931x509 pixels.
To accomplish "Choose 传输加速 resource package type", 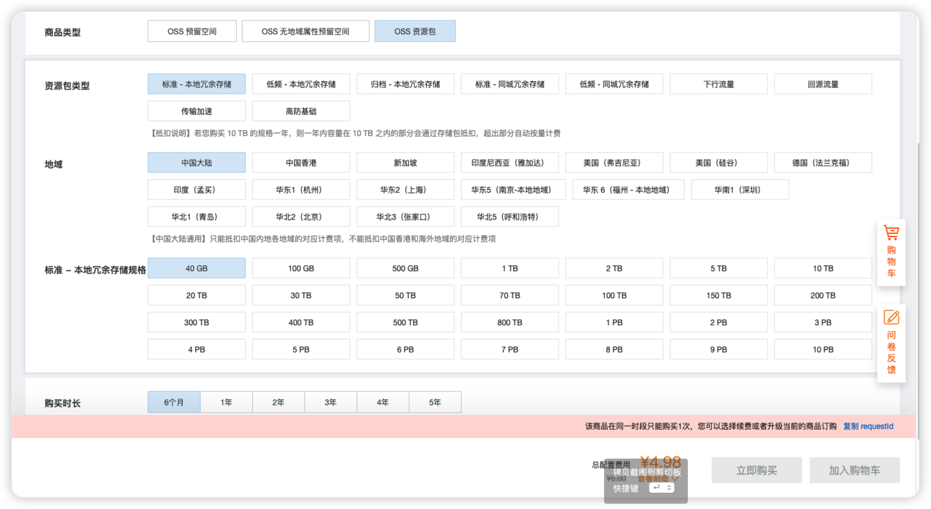I will pyautogui.click(x=197, y=111).
